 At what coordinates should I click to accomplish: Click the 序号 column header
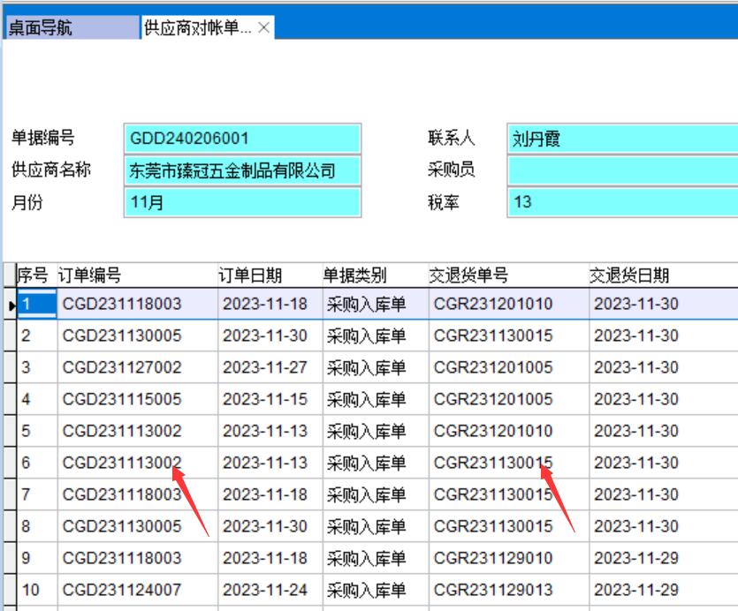35,275
